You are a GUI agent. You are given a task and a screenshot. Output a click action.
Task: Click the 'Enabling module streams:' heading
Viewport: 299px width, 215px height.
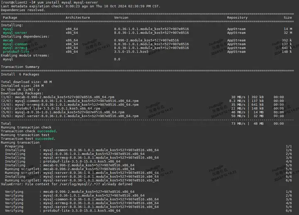(25, 56)
